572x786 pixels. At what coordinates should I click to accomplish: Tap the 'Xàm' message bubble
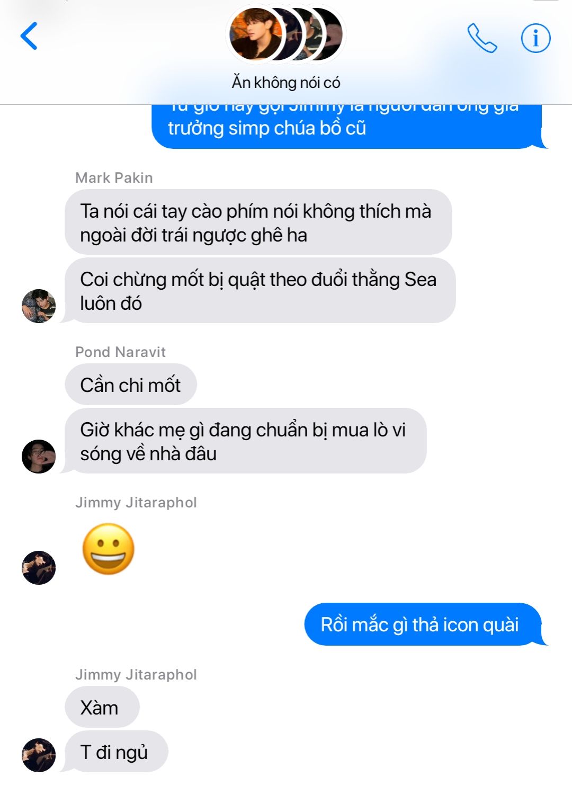tap(102, 708)
